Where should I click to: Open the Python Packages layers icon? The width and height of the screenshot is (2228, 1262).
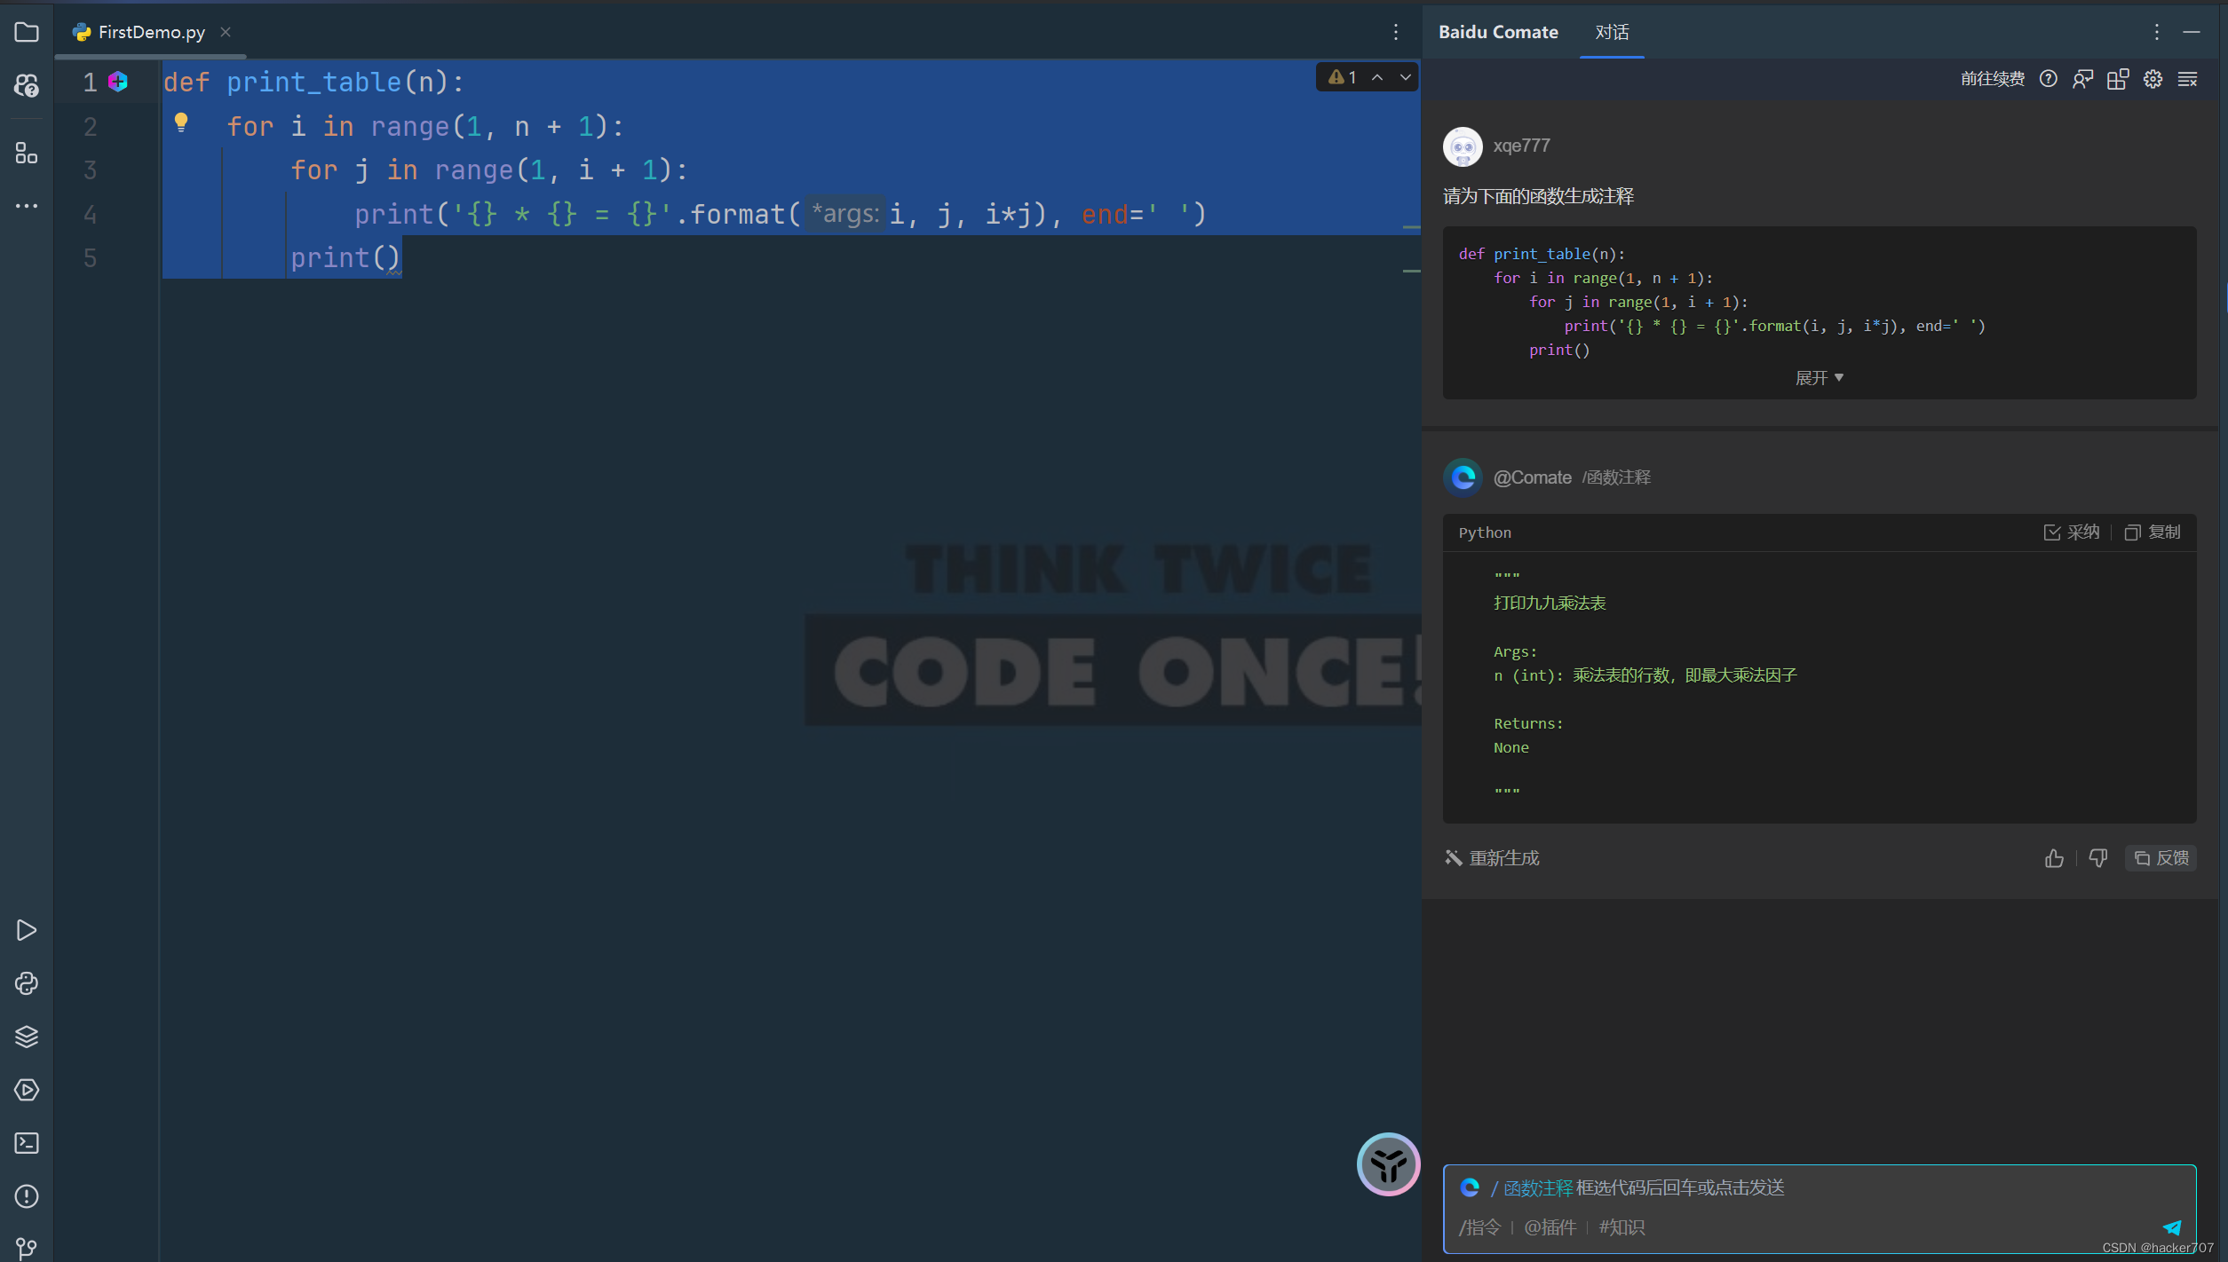(x=27, y=1037)
